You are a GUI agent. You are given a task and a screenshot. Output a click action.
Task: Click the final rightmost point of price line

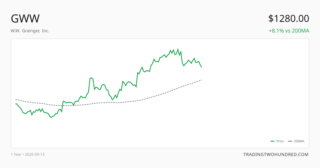[202, 67]
